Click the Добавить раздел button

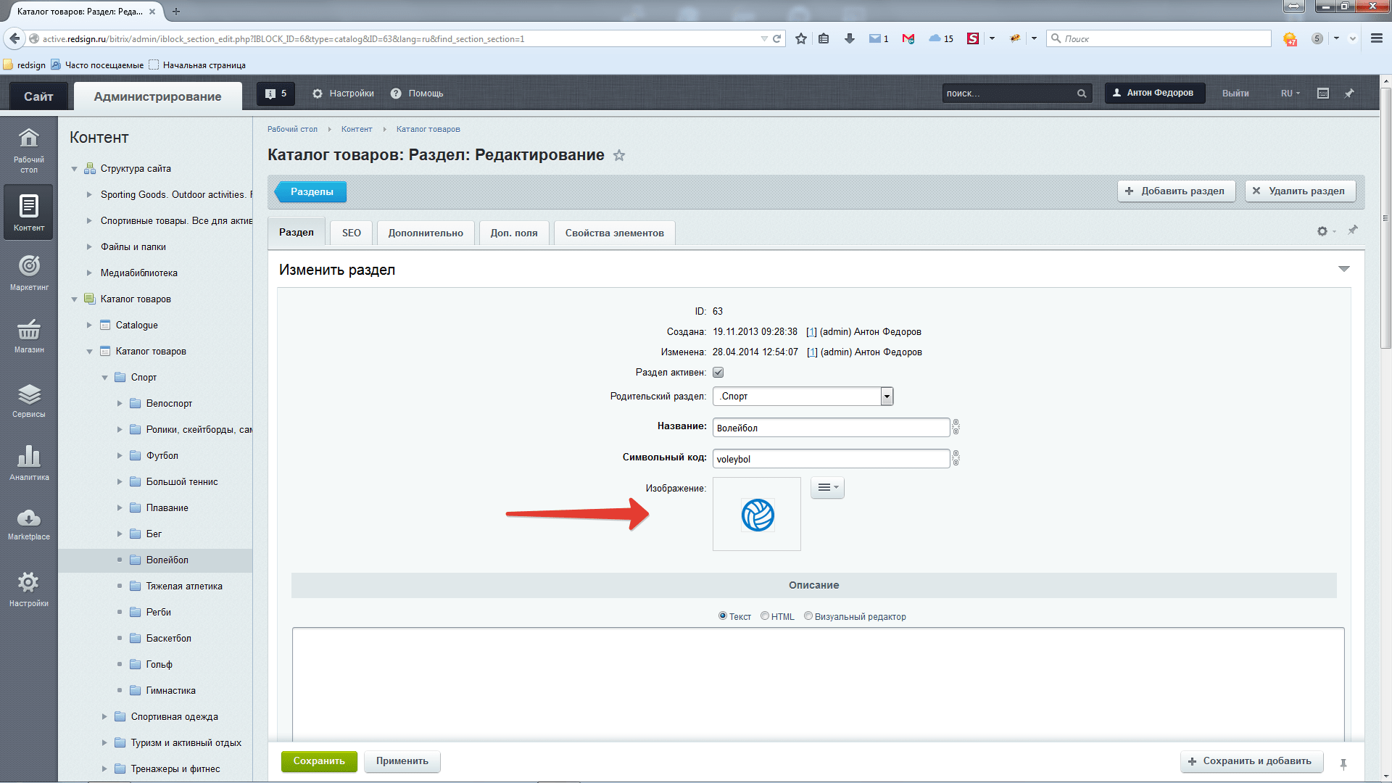(x=1176, y=191)
